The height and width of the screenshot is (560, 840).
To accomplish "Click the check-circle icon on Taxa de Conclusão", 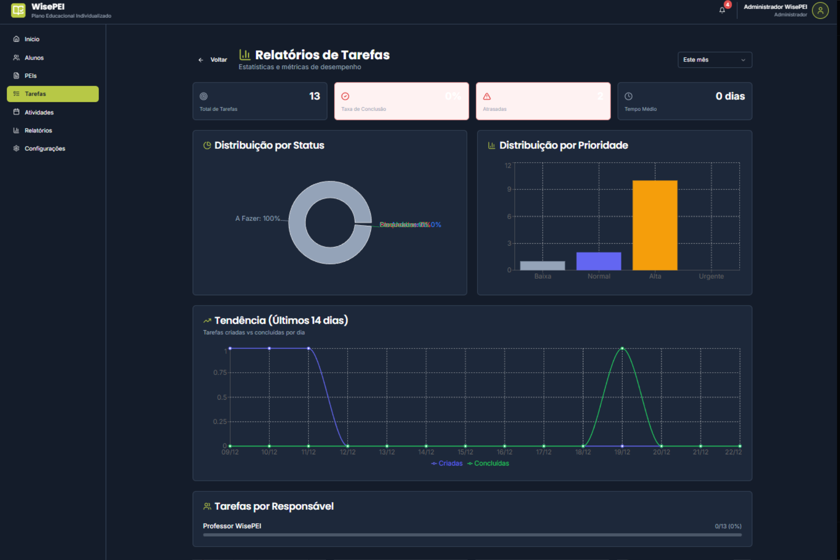I will [x=345, y=96].
